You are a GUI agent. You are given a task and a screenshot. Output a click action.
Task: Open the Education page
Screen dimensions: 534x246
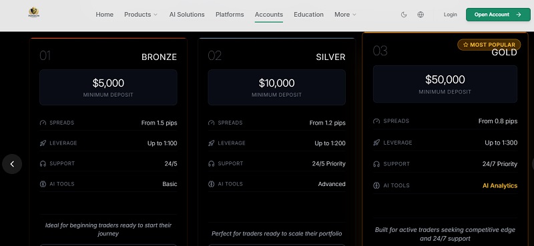click(x=308, y=15)
